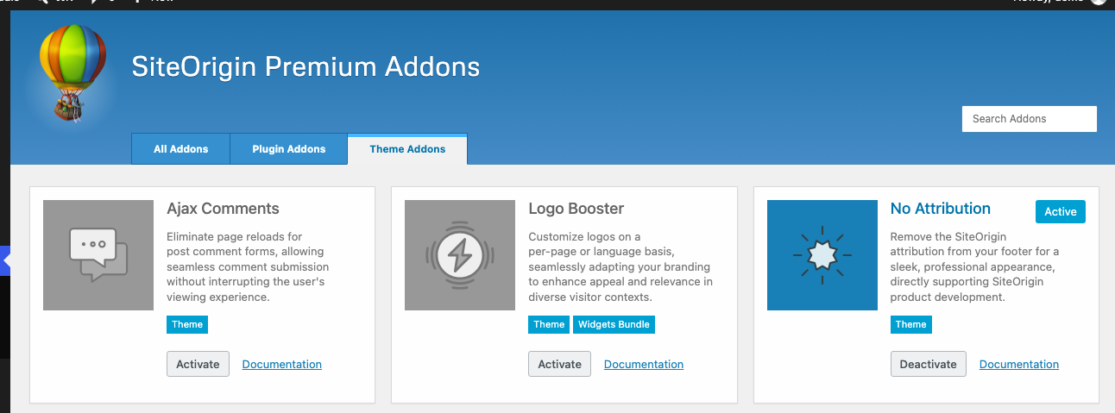Image resolution: width=1115 pixels, height=413 pixels.
Task: Click the Theme tag under Ajax Comments
Action: (x=187, y=324)
